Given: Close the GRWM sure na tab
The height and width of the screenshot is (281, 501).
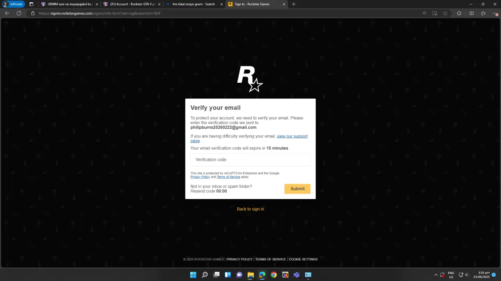Looking at the screenshot, I should coord(96,4).
